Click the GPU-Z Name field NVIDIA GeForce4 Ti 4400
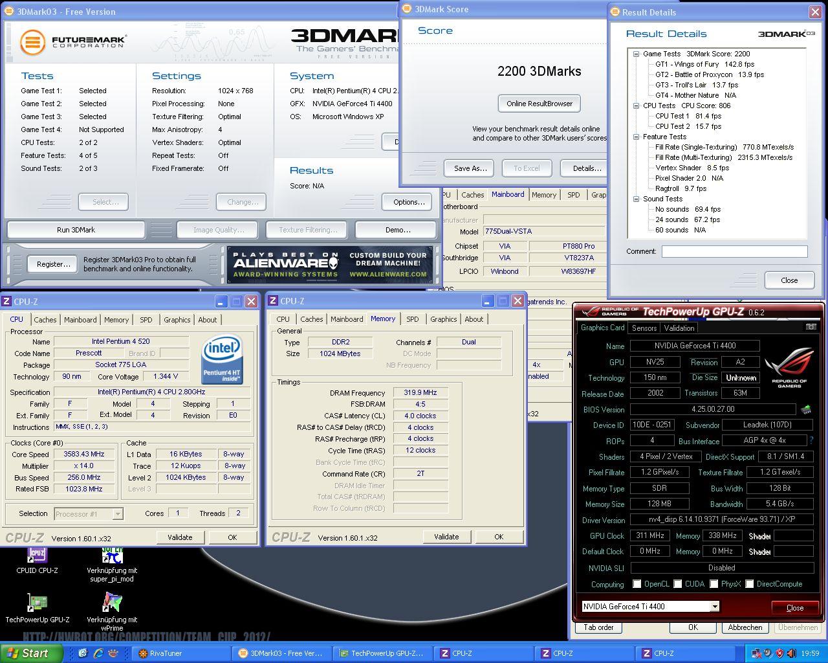 point(695,346)
